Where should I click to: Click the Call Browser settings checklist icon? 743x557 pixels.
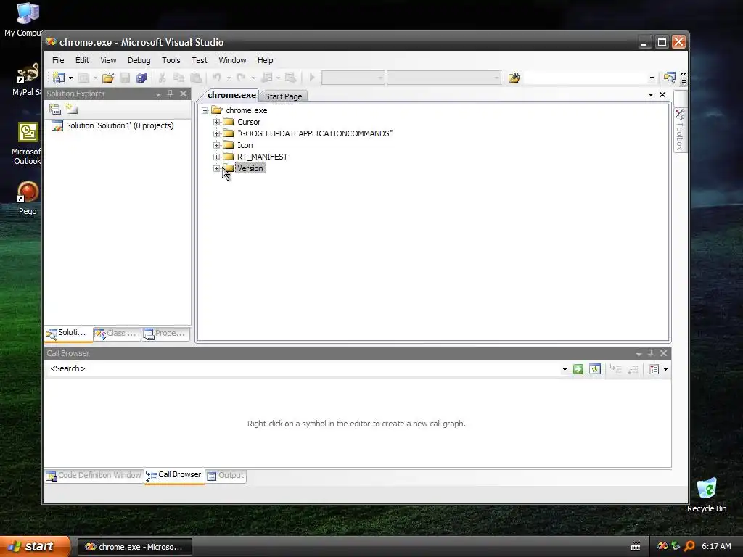tap(654, 369)
